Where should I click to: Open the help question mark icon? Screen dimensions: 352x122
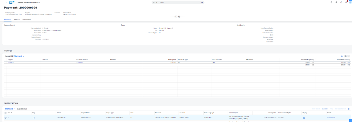point(341,2)
